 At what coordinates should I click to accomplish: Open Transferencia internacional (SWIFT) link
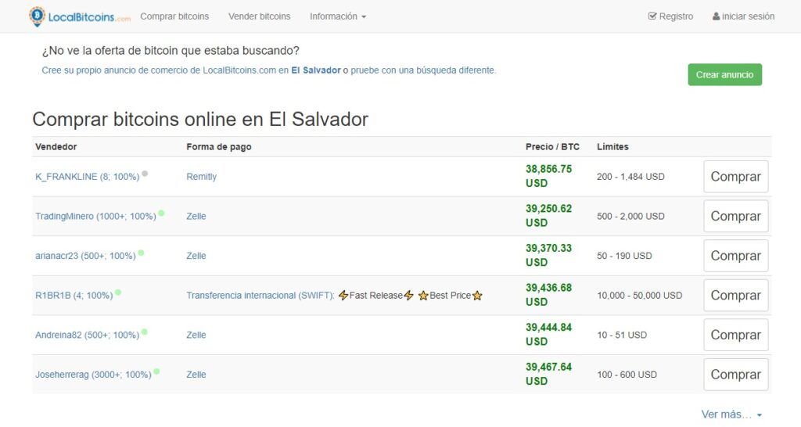[x=260, y=295]
